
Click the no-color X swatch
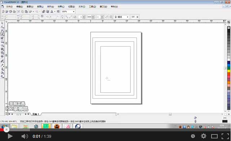tap(228, 28)
